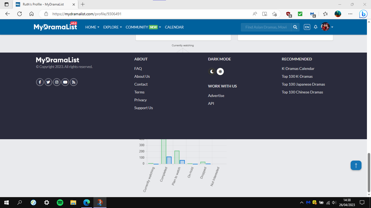Image resolution: width=371 pixels, height=208 pixels.
Task: Open a new browser tab
Action: [83, 4]
